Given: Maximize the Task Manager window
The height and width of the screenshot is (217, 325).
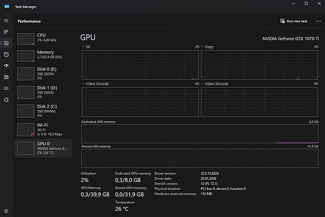Looking at the screenshot, I should (x=306, y=3).
